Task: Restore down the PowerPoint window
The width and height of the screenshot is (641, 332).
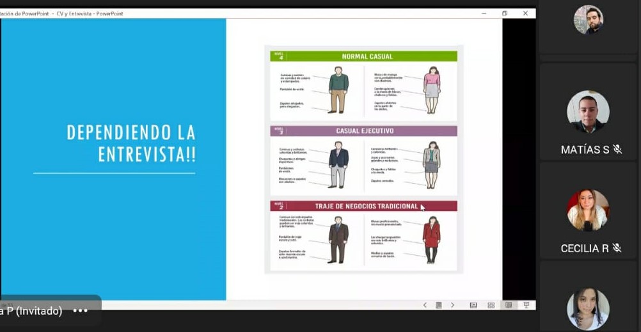Action: coord(505,13)
